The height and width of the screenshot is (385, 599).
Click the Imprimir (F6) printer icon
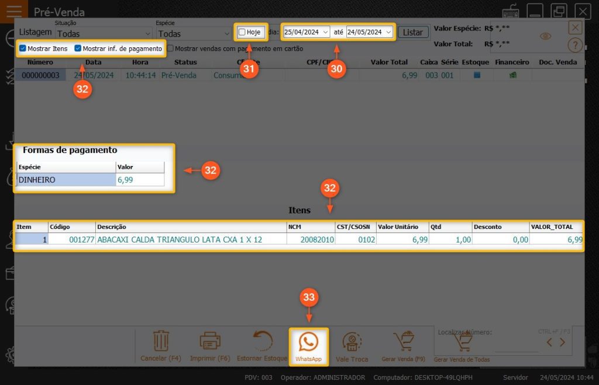pyautogui.click(x=210, y=341)
